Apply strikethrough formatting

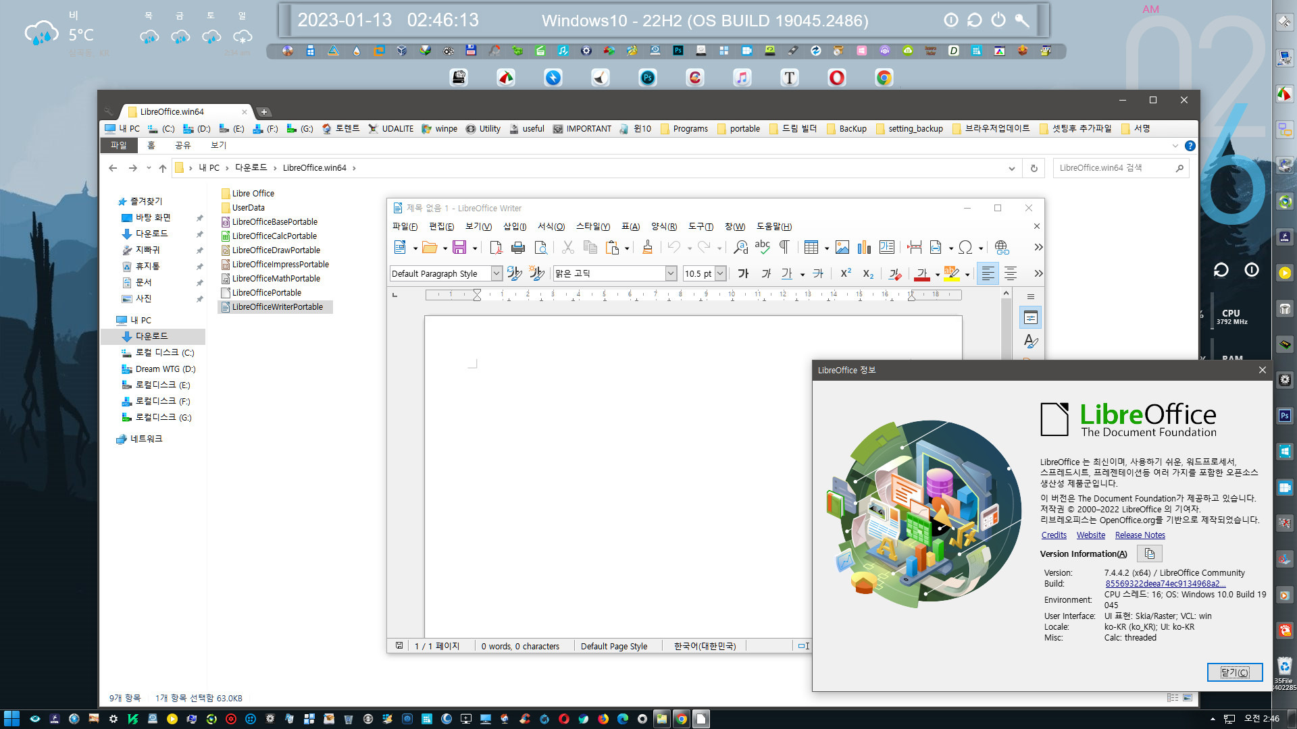[x=818, y=273]
